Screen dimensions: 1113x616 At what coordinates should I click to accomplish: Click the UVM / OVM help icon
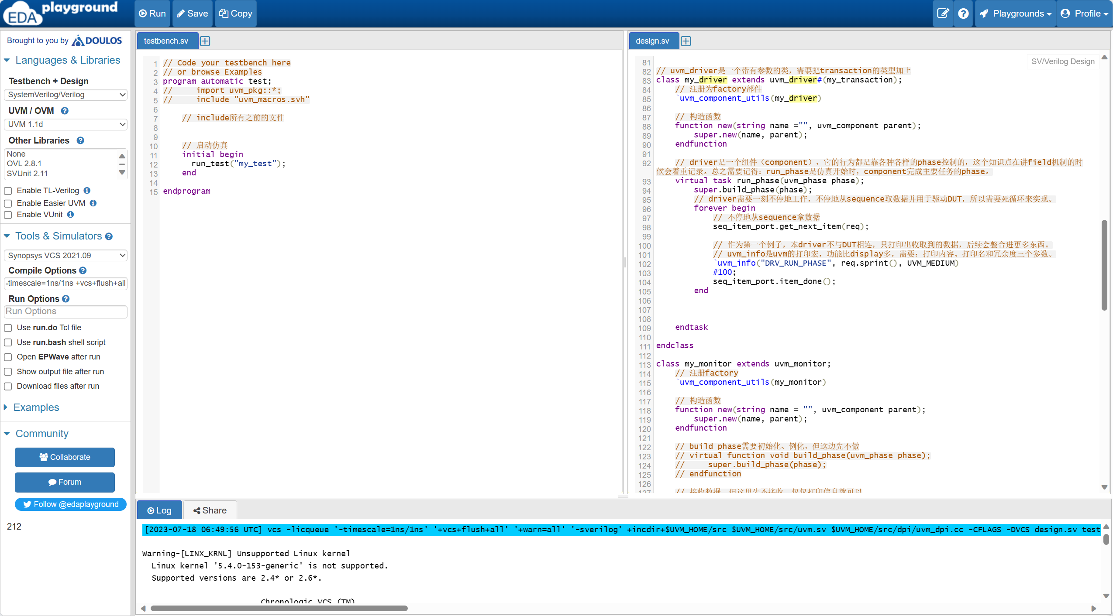(65, 111)
